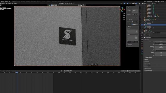This screenshot has height=93, width=166.
Task: Open the Window menu
Action: tap(6, 2)
